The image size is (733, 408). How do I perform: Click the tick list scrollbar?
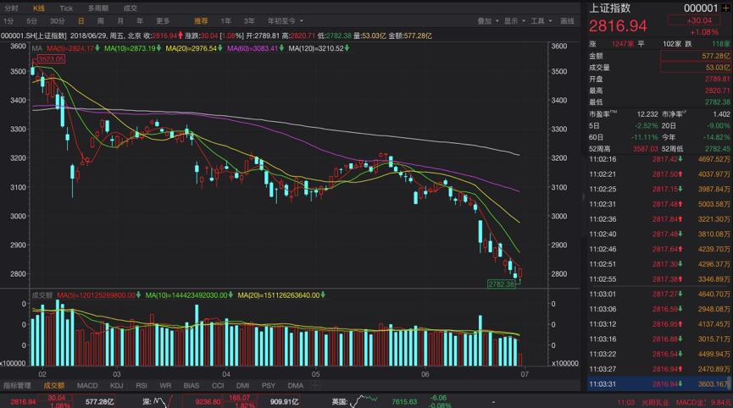tap(730, 383)
